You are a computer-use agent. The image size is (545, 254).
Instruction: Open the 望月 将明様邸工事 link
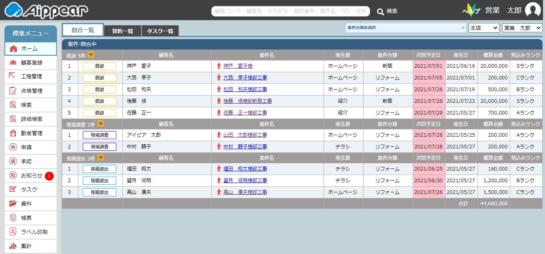tap(245, 181)
